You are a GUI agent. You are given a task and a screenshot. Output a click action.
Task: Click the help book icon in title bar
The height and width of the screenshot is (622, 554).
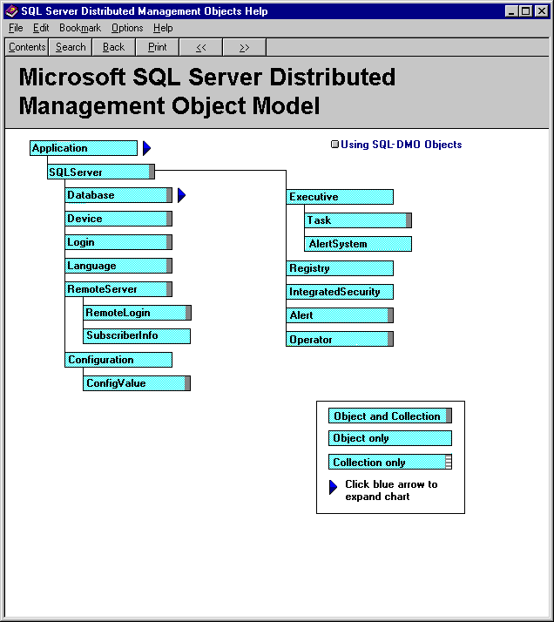pos(12,11)
